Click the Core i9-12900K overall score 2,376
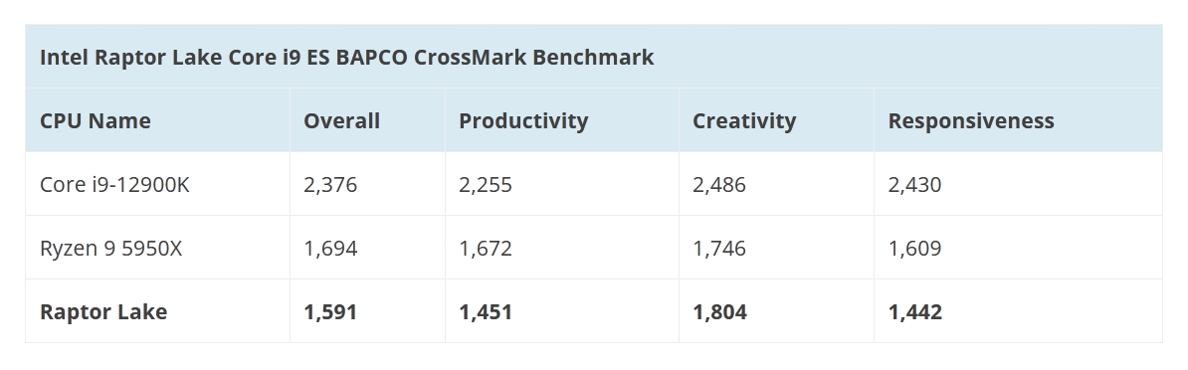Viewport: 1188px width, 370px height. point(330,185)
